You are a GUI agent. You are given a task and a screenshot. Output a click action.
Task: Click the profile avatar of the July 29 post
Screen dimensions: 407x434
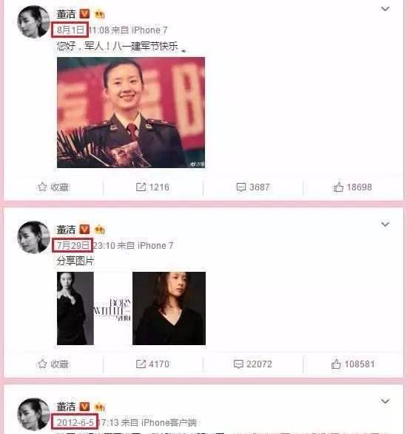click(x=34, y=237)
